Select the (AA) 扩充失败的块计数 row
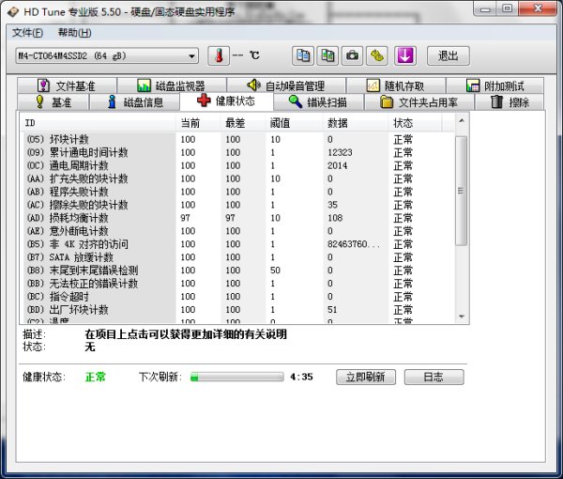 click(x=239, y=178)
